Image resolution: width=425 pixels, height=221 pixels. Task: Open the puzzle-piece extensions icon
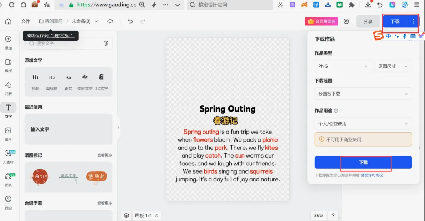tap(351, 5)
